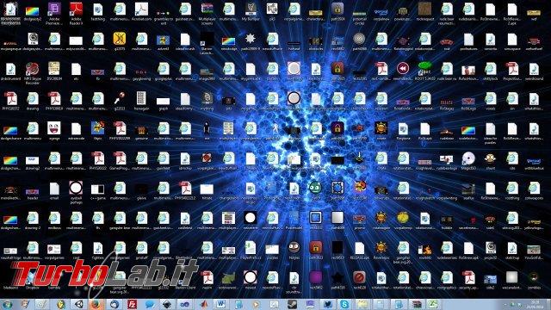Select the hexagain document icon
551x310 pixels.
tap(141, 98)
